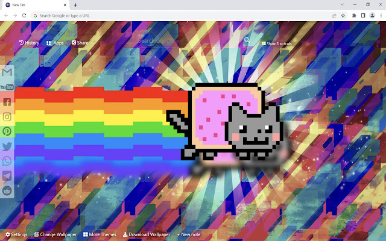Select the New Tab tab
Image resolution: width=386 pixels, height=241 pixels.
pyautogui.click(x=34, y=5)
